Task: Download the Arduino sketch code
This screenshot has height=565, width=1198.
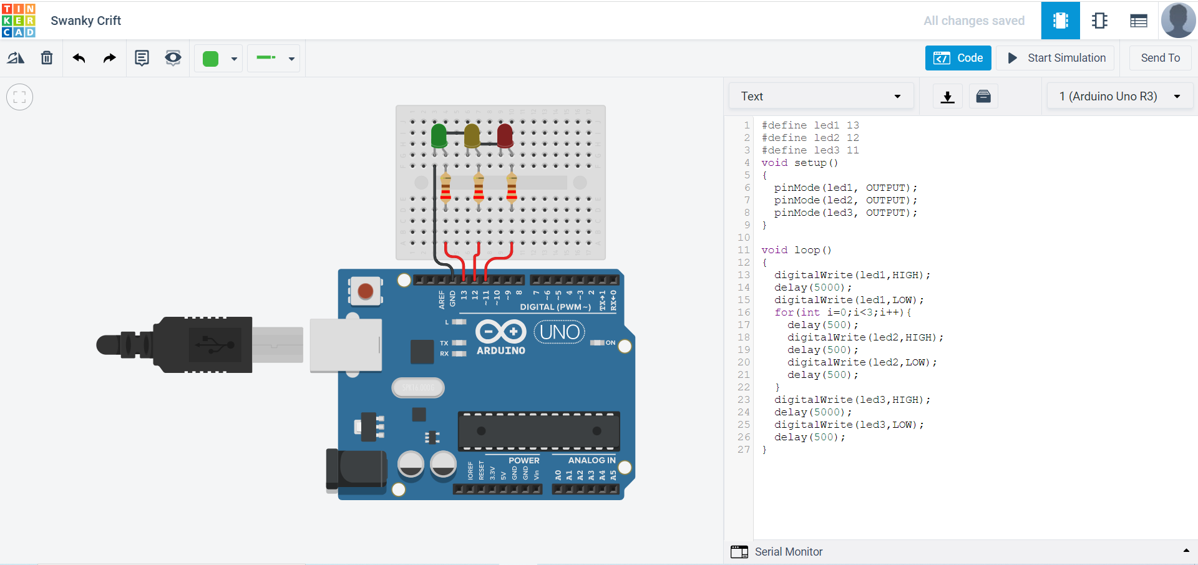Action: [x=947, y=96]
